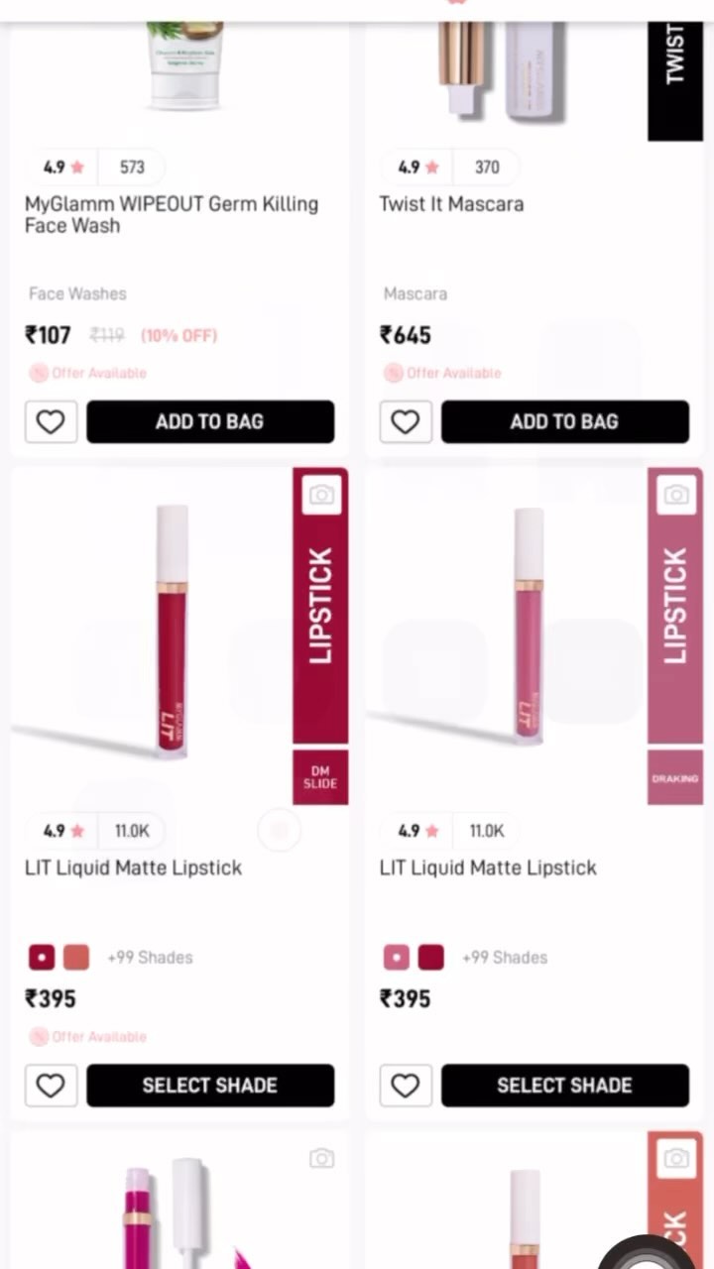
Task: Choose the pink shade swatch on the pink lipstick card
Action: point(396,958)
